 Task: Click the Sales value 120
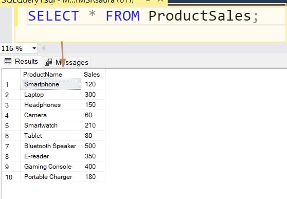click(x=93, y=84)
